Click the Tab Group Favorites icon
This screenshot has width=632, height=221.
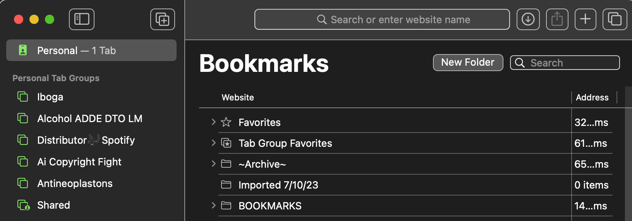click(226, 143)
